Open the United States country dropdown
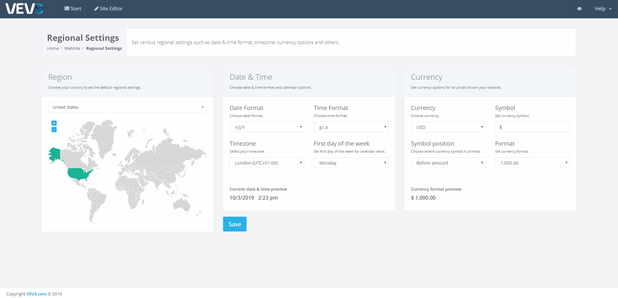 [x=127, y=107]
